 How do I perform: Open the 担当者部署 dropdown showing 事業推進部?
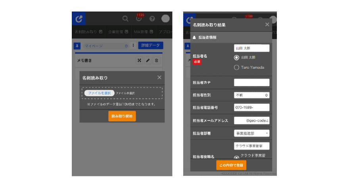tap(251, 133)
